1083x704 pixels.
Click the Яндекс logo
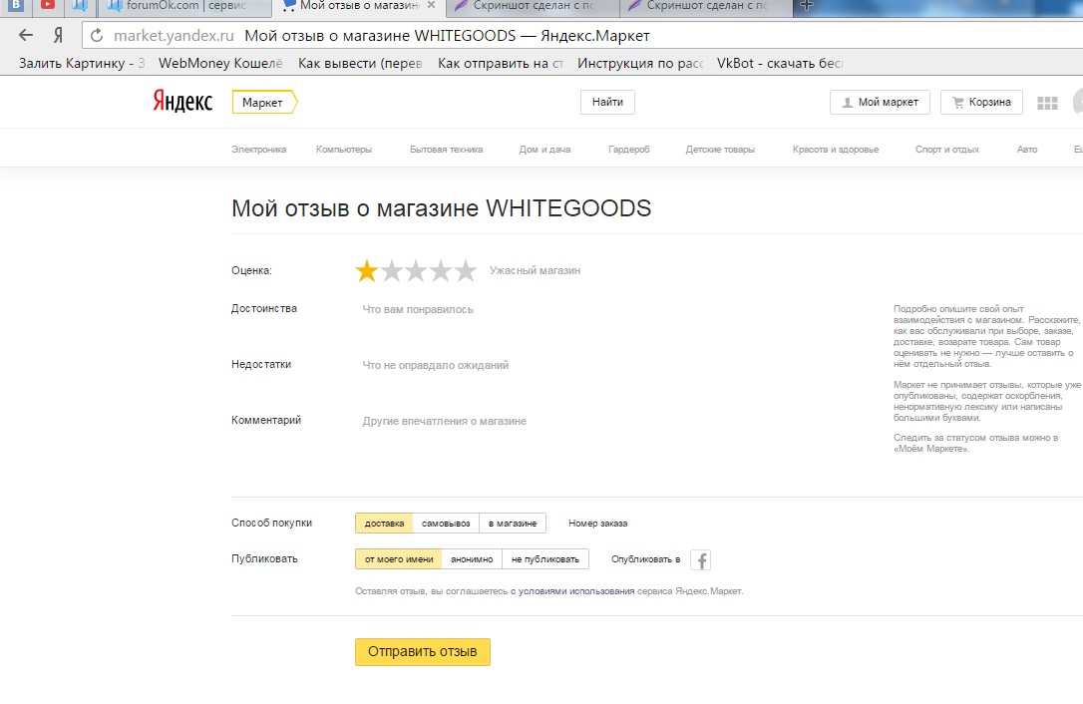click(x=182, y=102)
